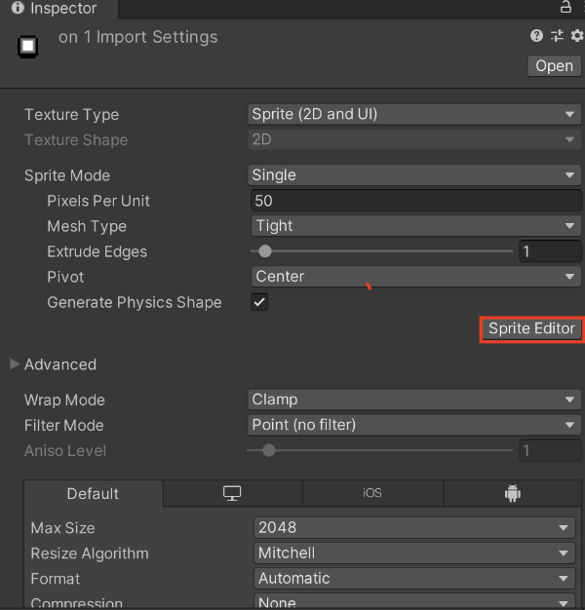Open the Mesh Type dropdown
This screenshot has height=610, width=585.
pyautogui.click(x=416, y=226)
